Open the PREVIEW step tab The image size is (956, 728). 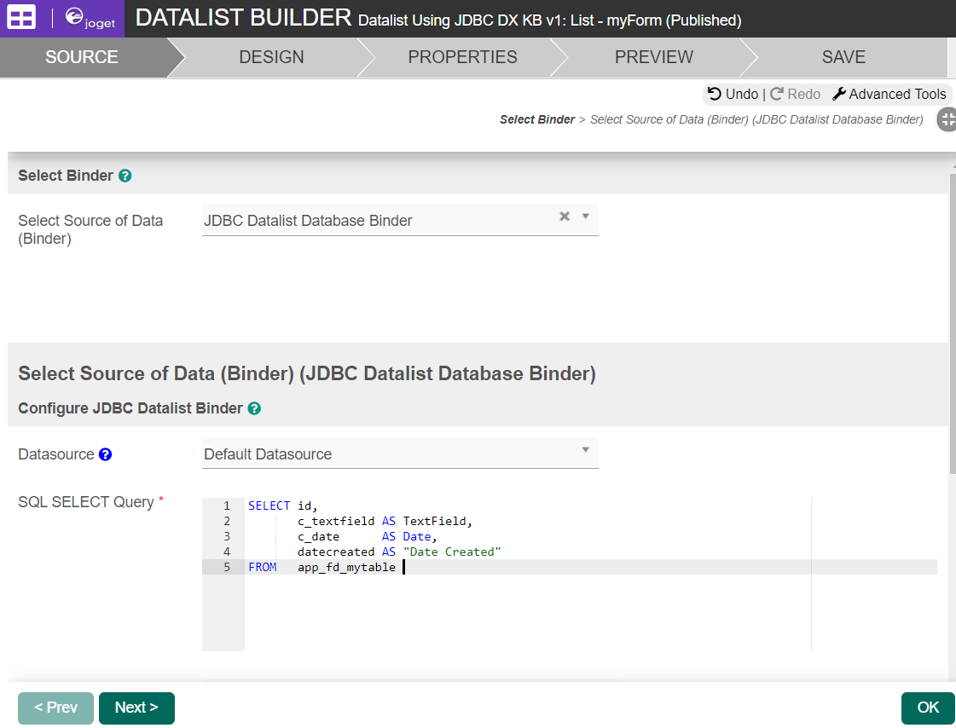click(654, 57)
